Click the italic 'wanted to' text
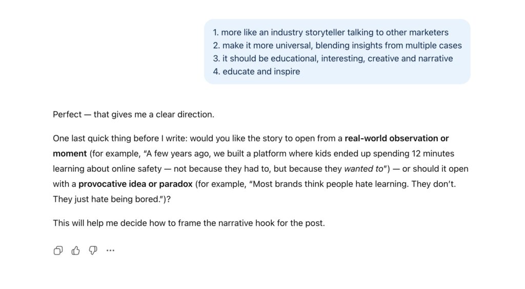This screenshot has height=289, width=525. [x=364, y=169]
